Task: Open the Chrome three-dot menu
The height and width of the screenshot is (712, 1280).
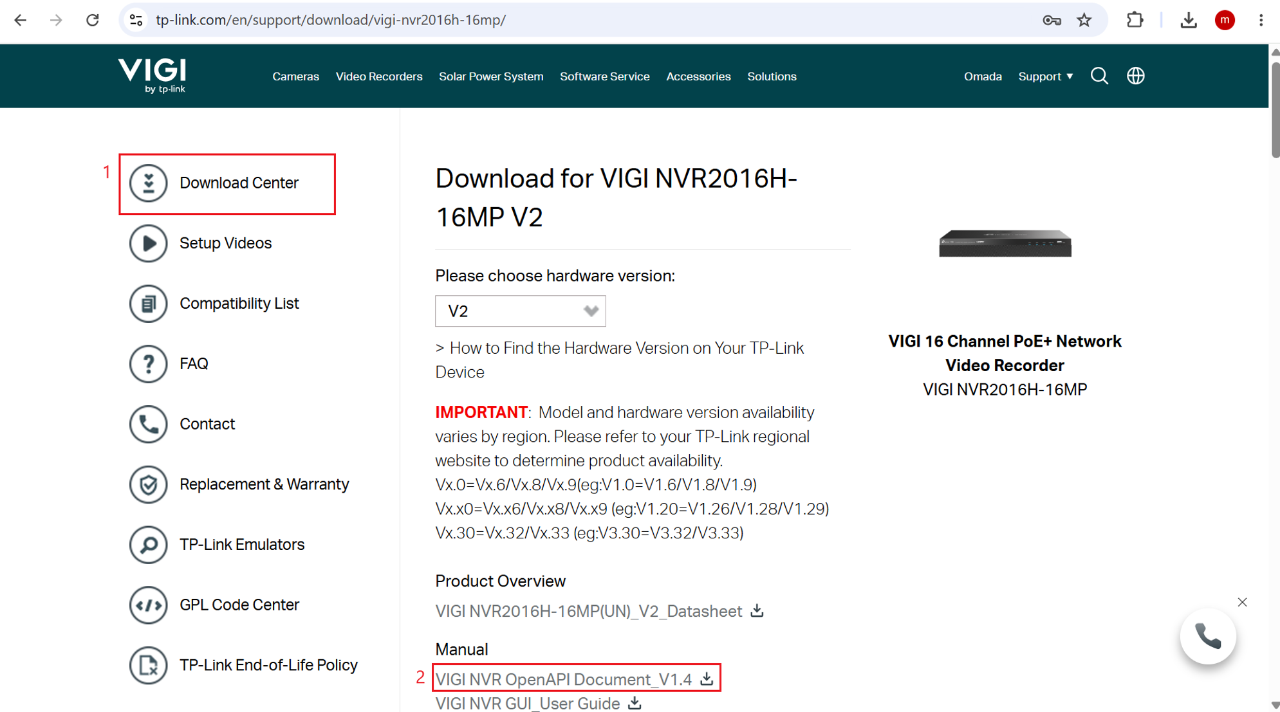Action: pos(1261,20)
